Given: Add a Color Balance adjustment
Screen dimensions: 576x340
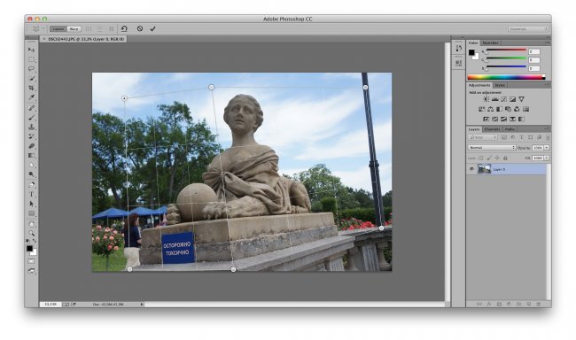Looking at the screenshot, I should pos(490,109).
